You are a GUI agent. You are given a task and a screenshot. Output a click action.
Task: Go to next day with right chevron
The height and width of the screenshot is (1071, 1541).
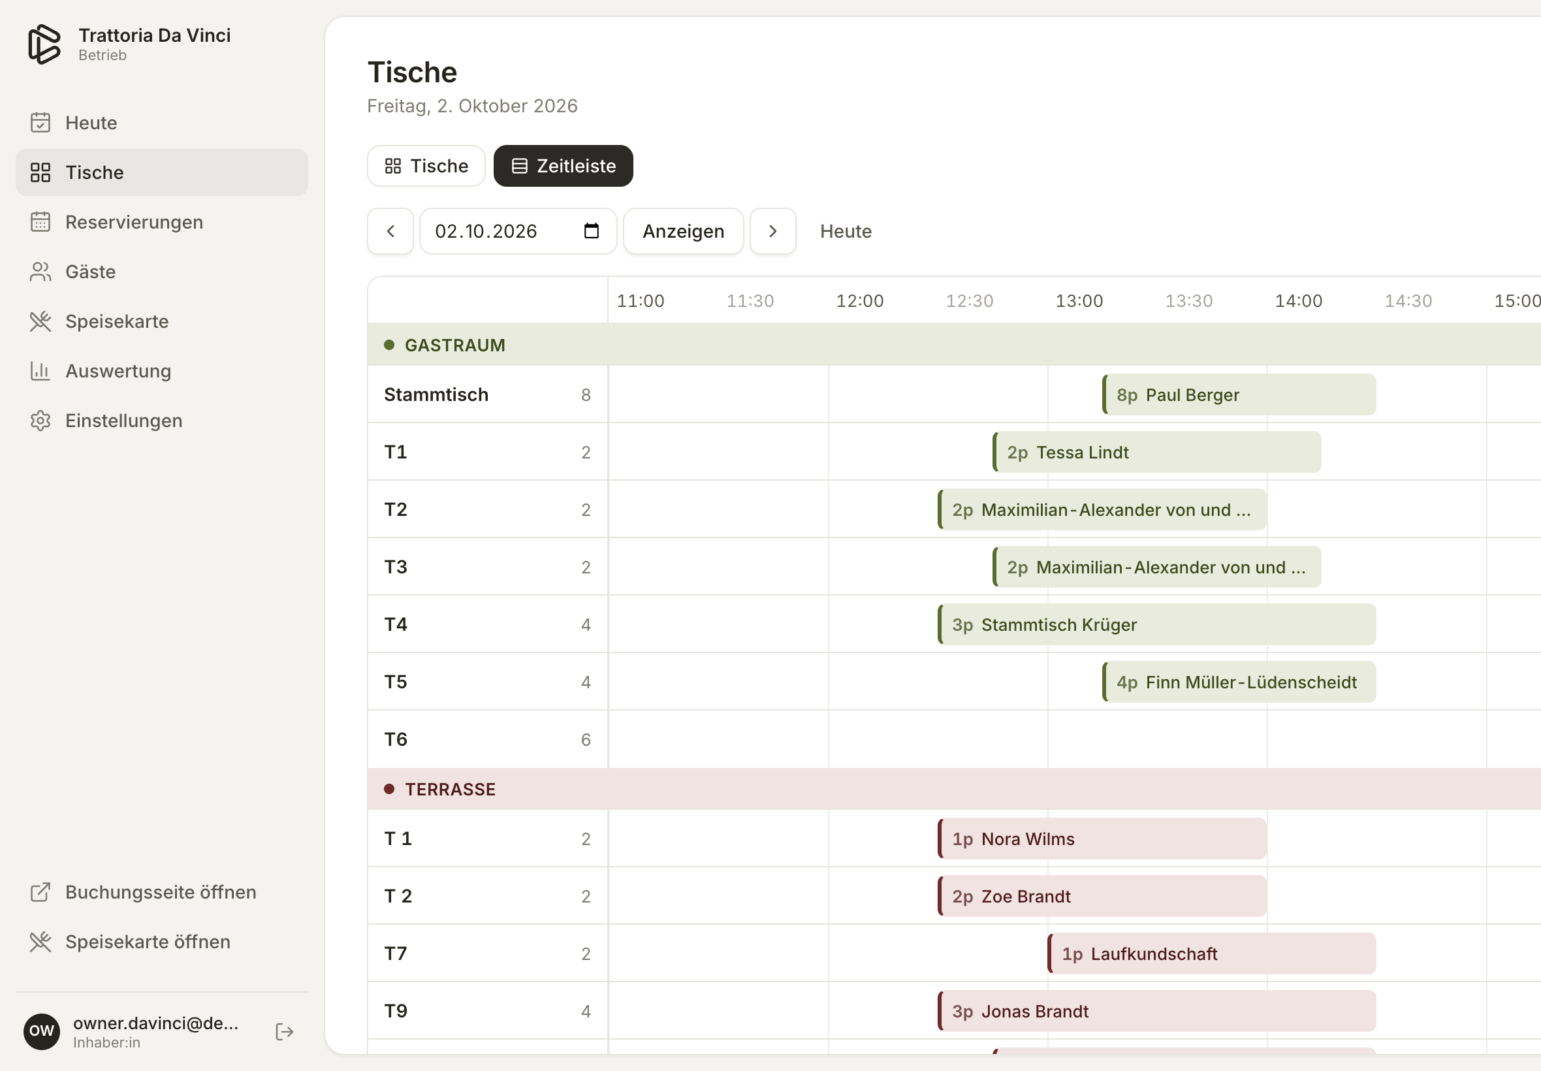(x=773, y=232)
